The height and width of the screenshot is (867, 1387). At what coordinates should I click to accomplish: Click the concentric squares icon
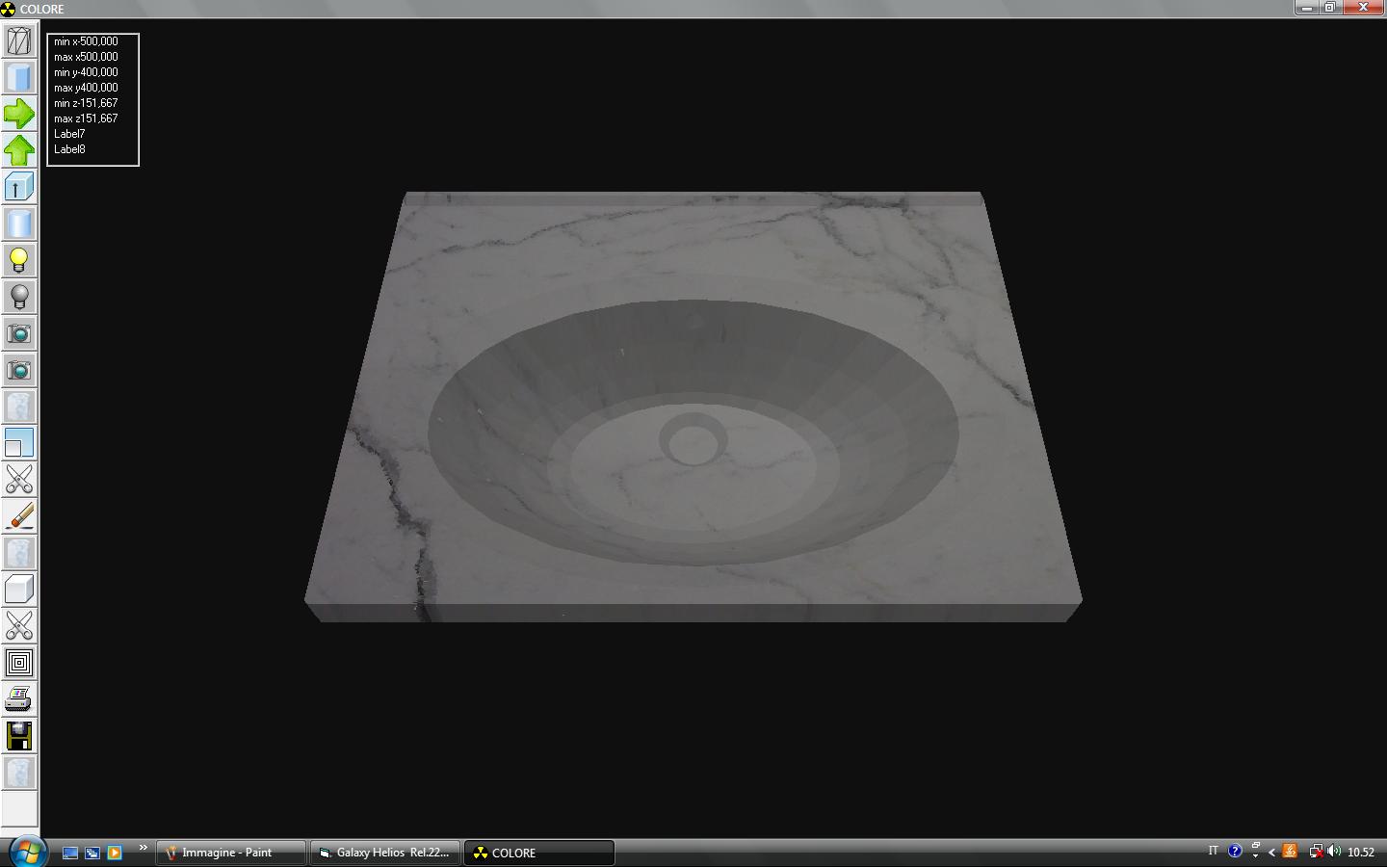19,663
